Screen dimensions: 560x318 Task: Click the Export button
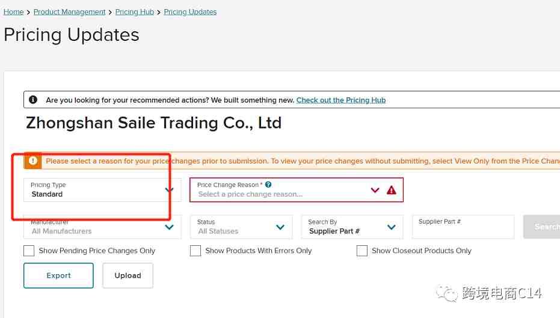58,275
